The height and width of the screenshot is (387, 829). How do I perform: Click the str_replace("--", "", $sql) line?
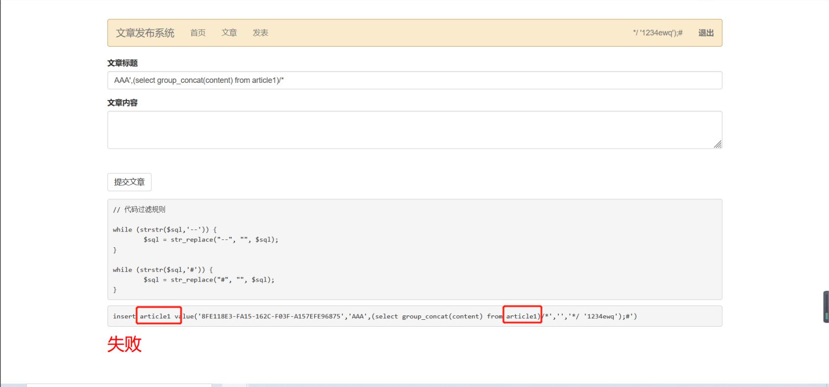[x=211, y=240]
